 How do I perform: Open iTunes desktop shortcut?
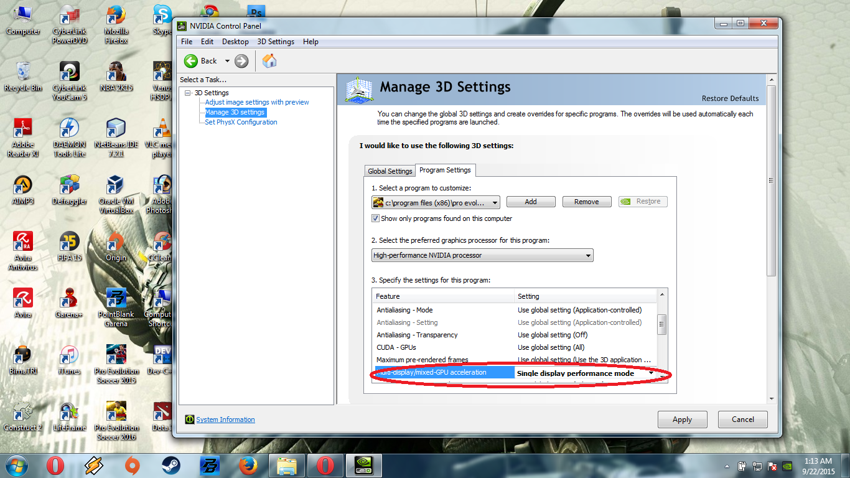[70, 360]
